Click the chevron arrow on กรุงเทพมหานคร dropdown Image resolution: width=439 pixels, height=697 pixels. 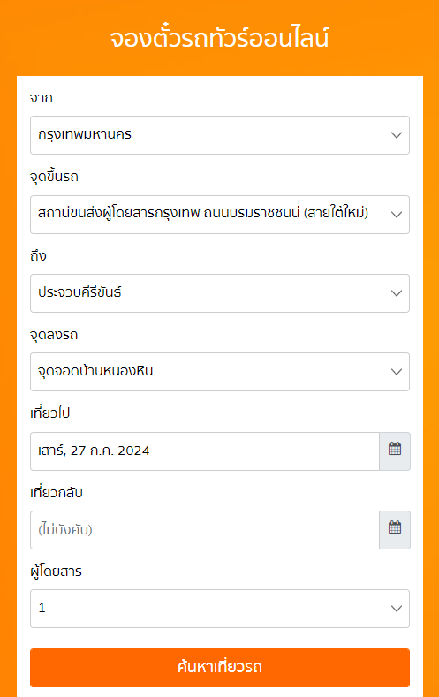[397, 135]
